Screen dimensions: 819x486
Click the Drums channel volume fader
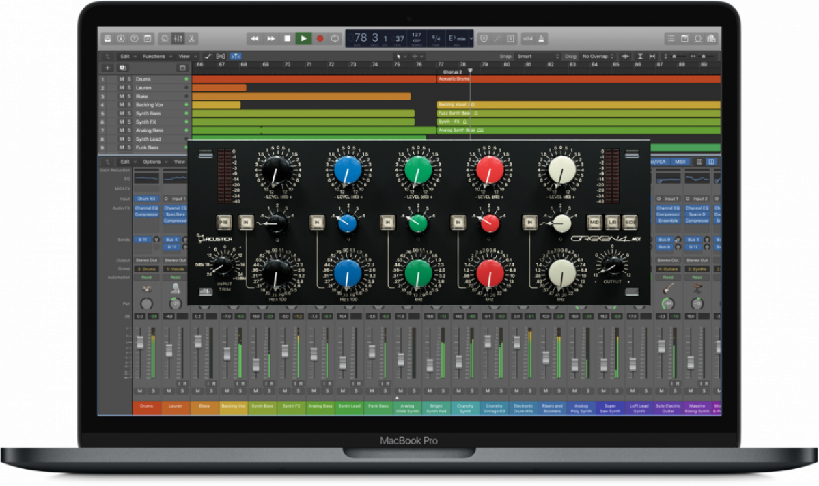tap(140, 343)
